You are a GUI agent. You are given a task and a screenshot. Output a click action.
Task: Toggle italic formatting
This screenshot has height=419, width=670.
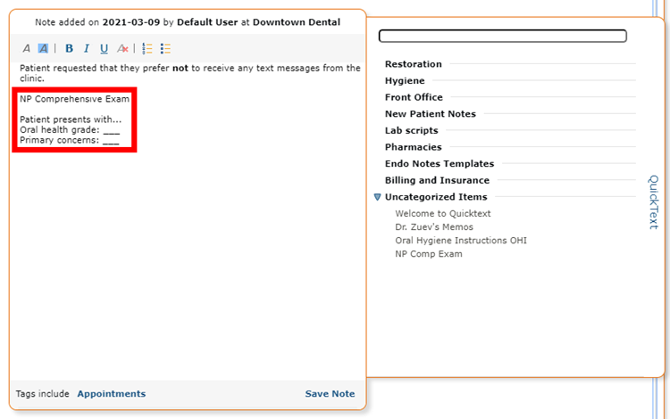tap(87, 49)
